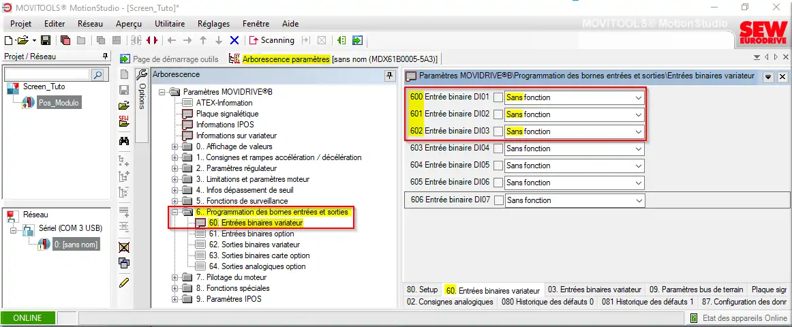Open the dropdown arrow beside open folder
Screen dimensions: 792x327
click(34, 40)
